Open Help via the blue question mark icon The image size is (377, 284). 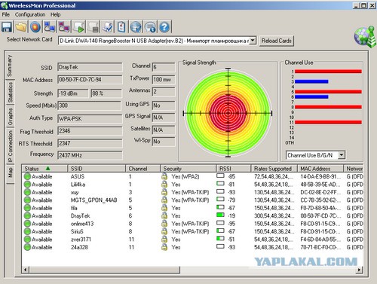click(x=164, y=27)
